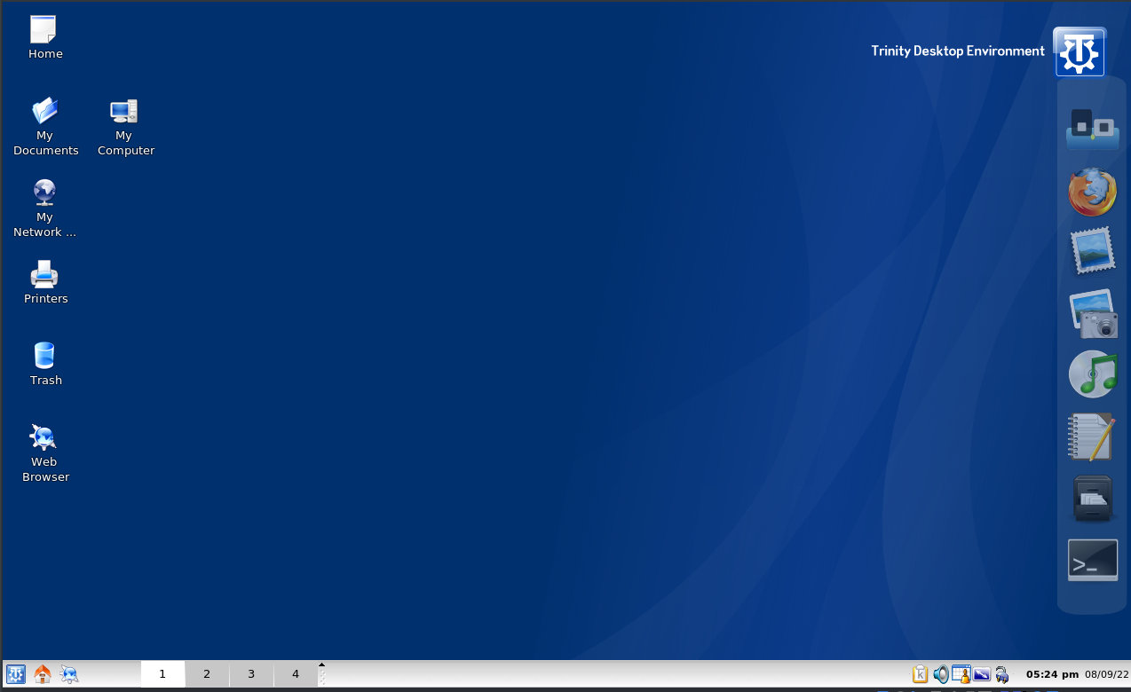The width and height of the screenshot is (1131, 692).
Task: Launch the mail stamp icon in dock
Action: (1092, 251)
